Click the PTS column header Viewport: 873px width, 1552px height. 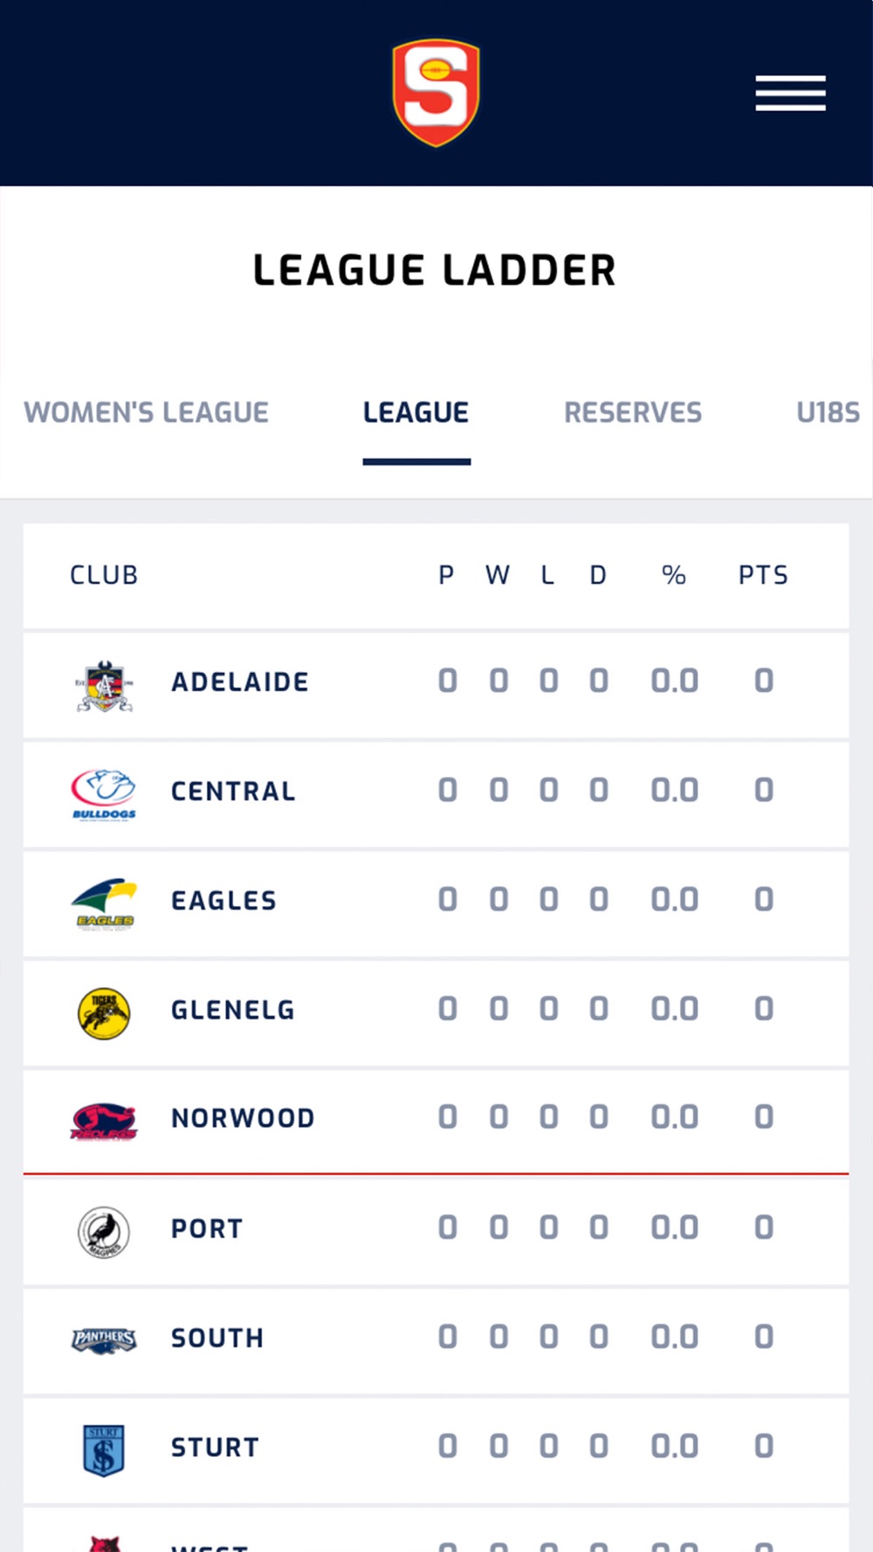[x=763, y=575]
